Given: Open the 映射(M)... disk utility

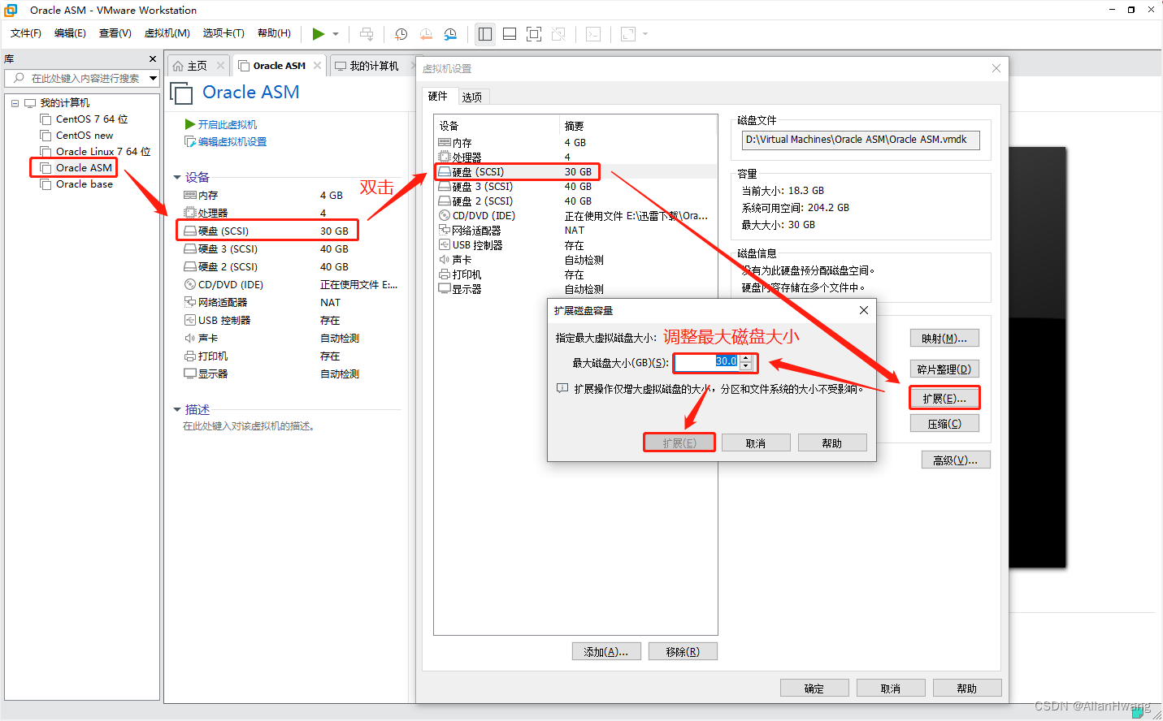Looking at the screenshot, I should coord(944,337).
